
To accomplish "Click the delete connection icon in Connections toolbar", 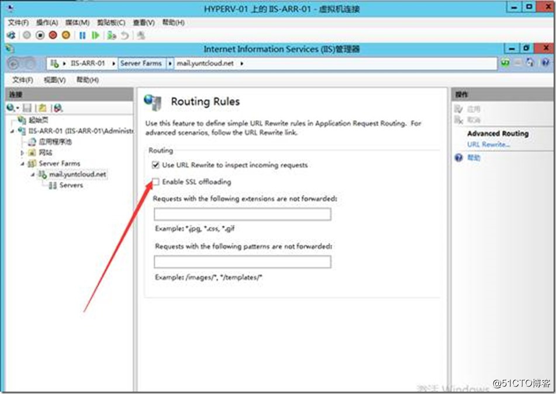I will [58, 107].
